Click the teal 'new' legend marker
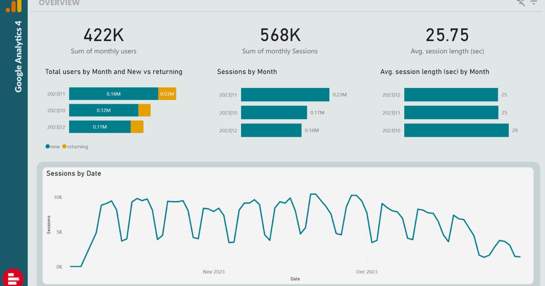The width and height of the screenshot is (545, 286). (x=48, y=147)
